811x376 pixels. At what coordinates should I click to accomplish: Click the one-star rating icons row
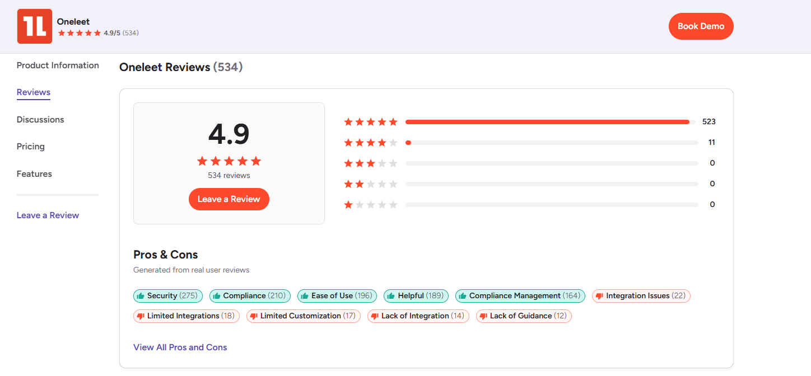pos(371,205)
